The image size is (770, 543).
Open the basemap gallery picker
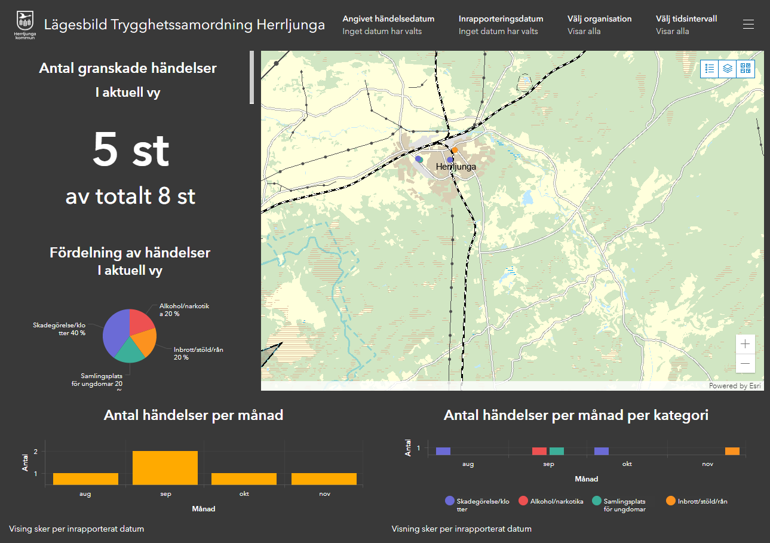(x=745, y=69)
